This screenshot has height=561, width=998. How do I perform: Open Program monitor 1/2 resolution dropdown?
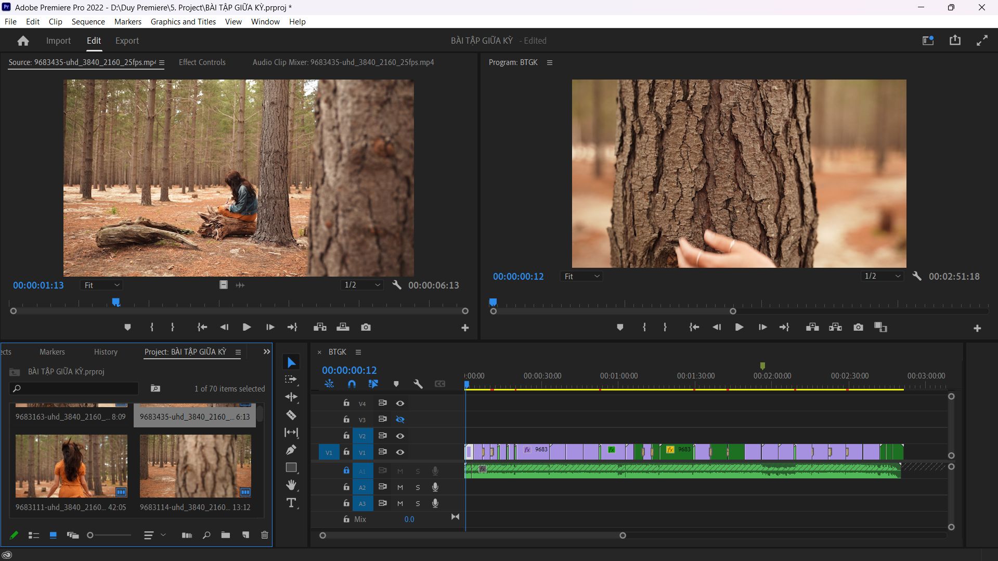tap(882, 277)
